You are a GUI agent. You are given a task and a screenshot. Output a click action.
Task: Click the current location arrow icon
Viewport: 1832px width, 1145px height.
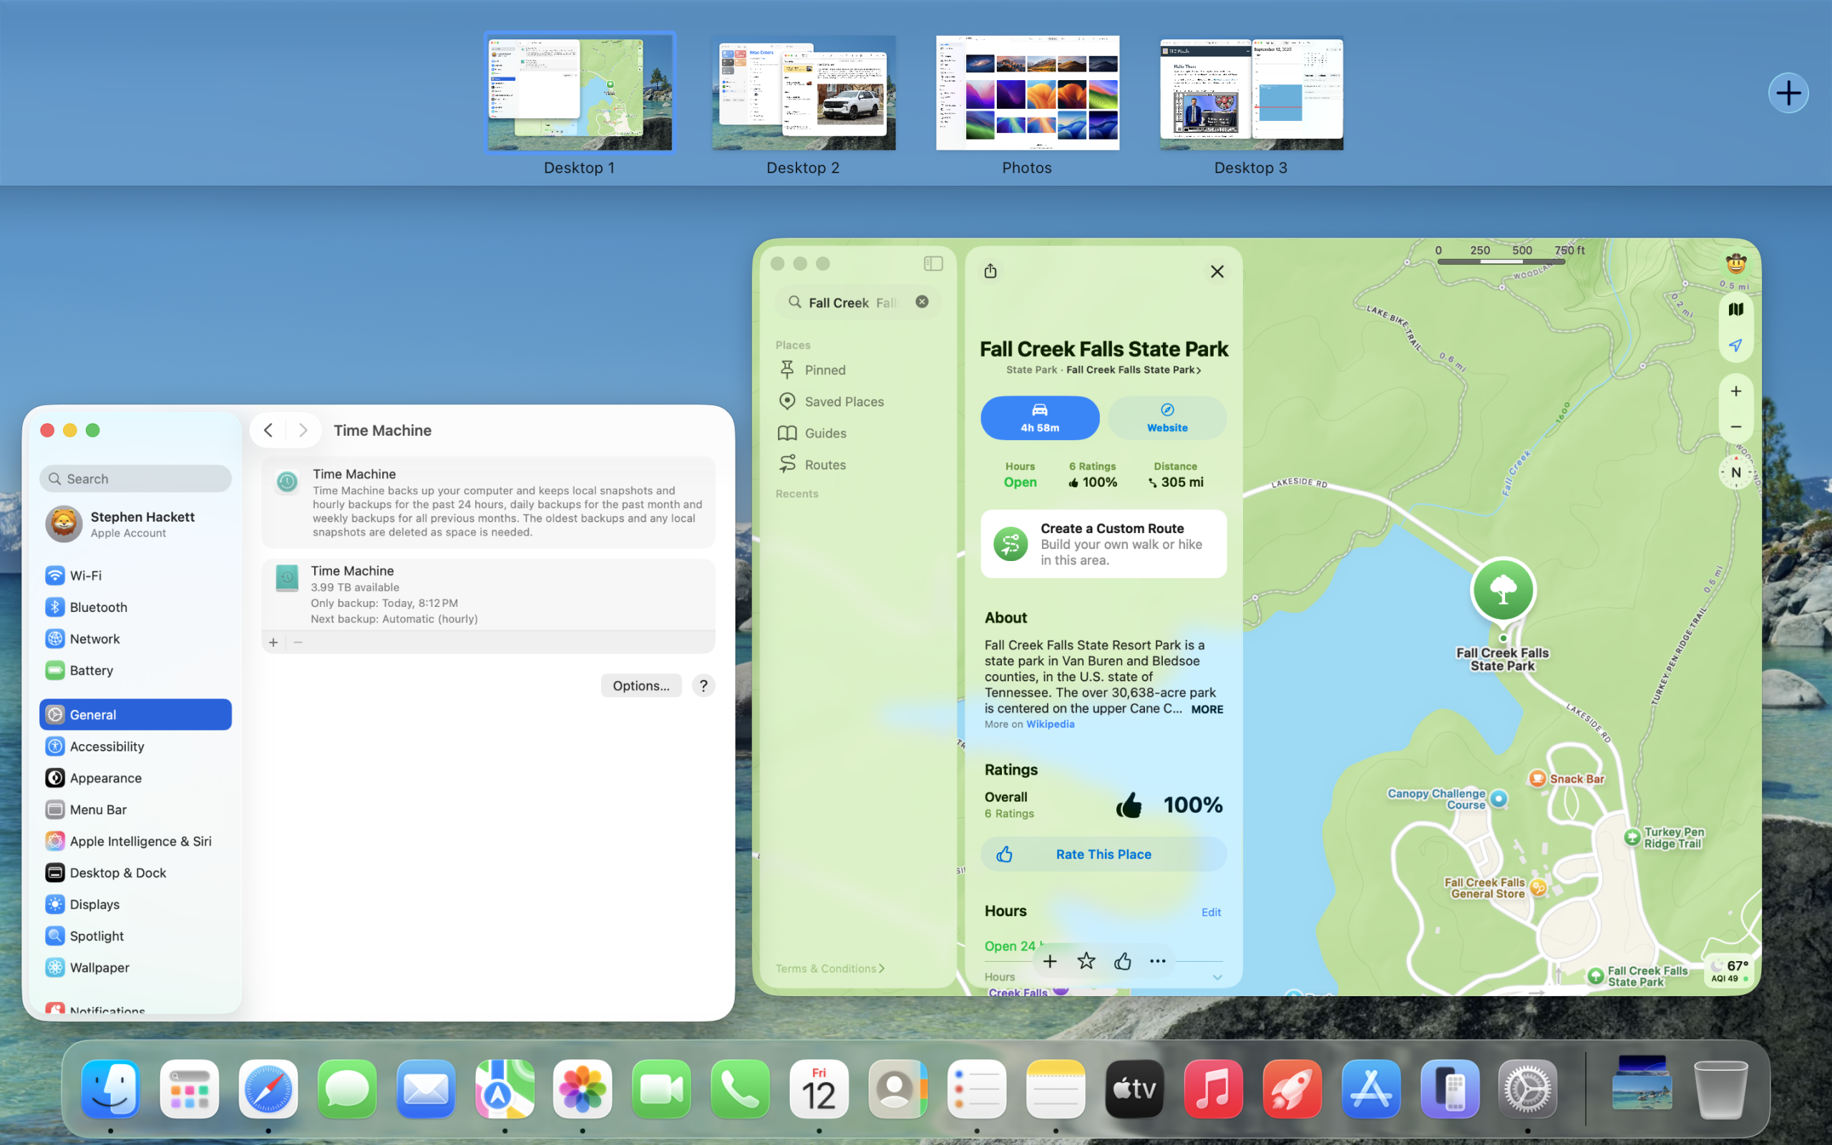click(x=1735, y=346)
